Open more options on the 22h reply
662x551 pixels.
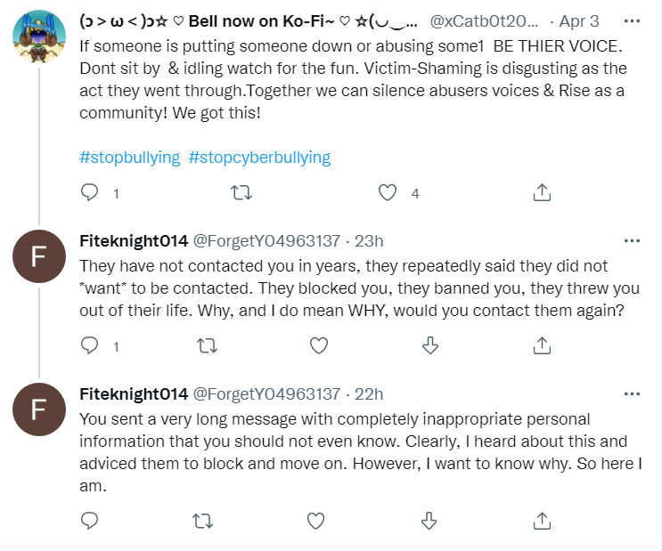[632, 394]
